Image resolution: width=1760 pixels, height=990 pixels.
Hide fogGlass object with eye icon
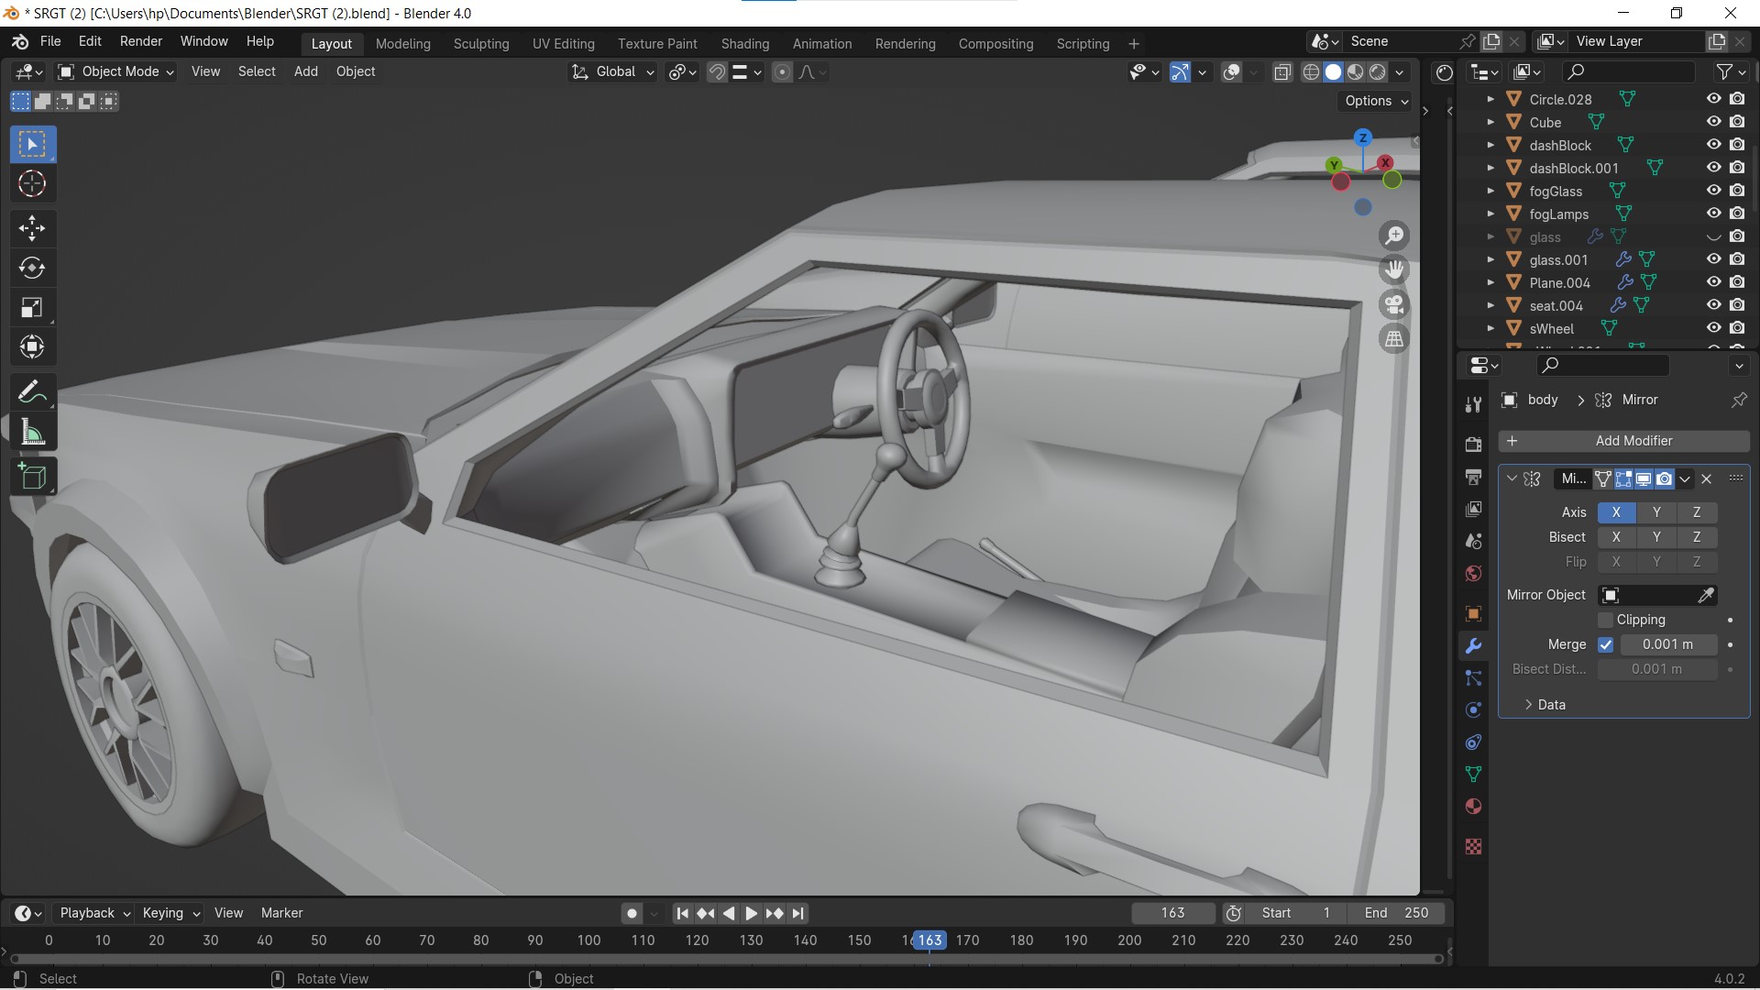[1713, 191]
